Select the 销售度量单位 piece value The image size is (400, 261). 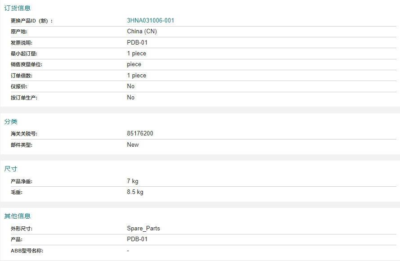134,64
